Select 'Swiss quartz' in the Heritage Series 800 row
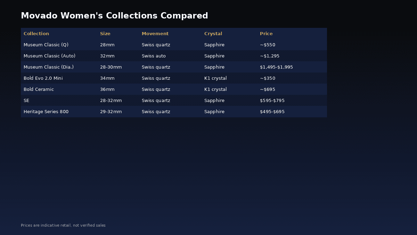 point(156,112)
